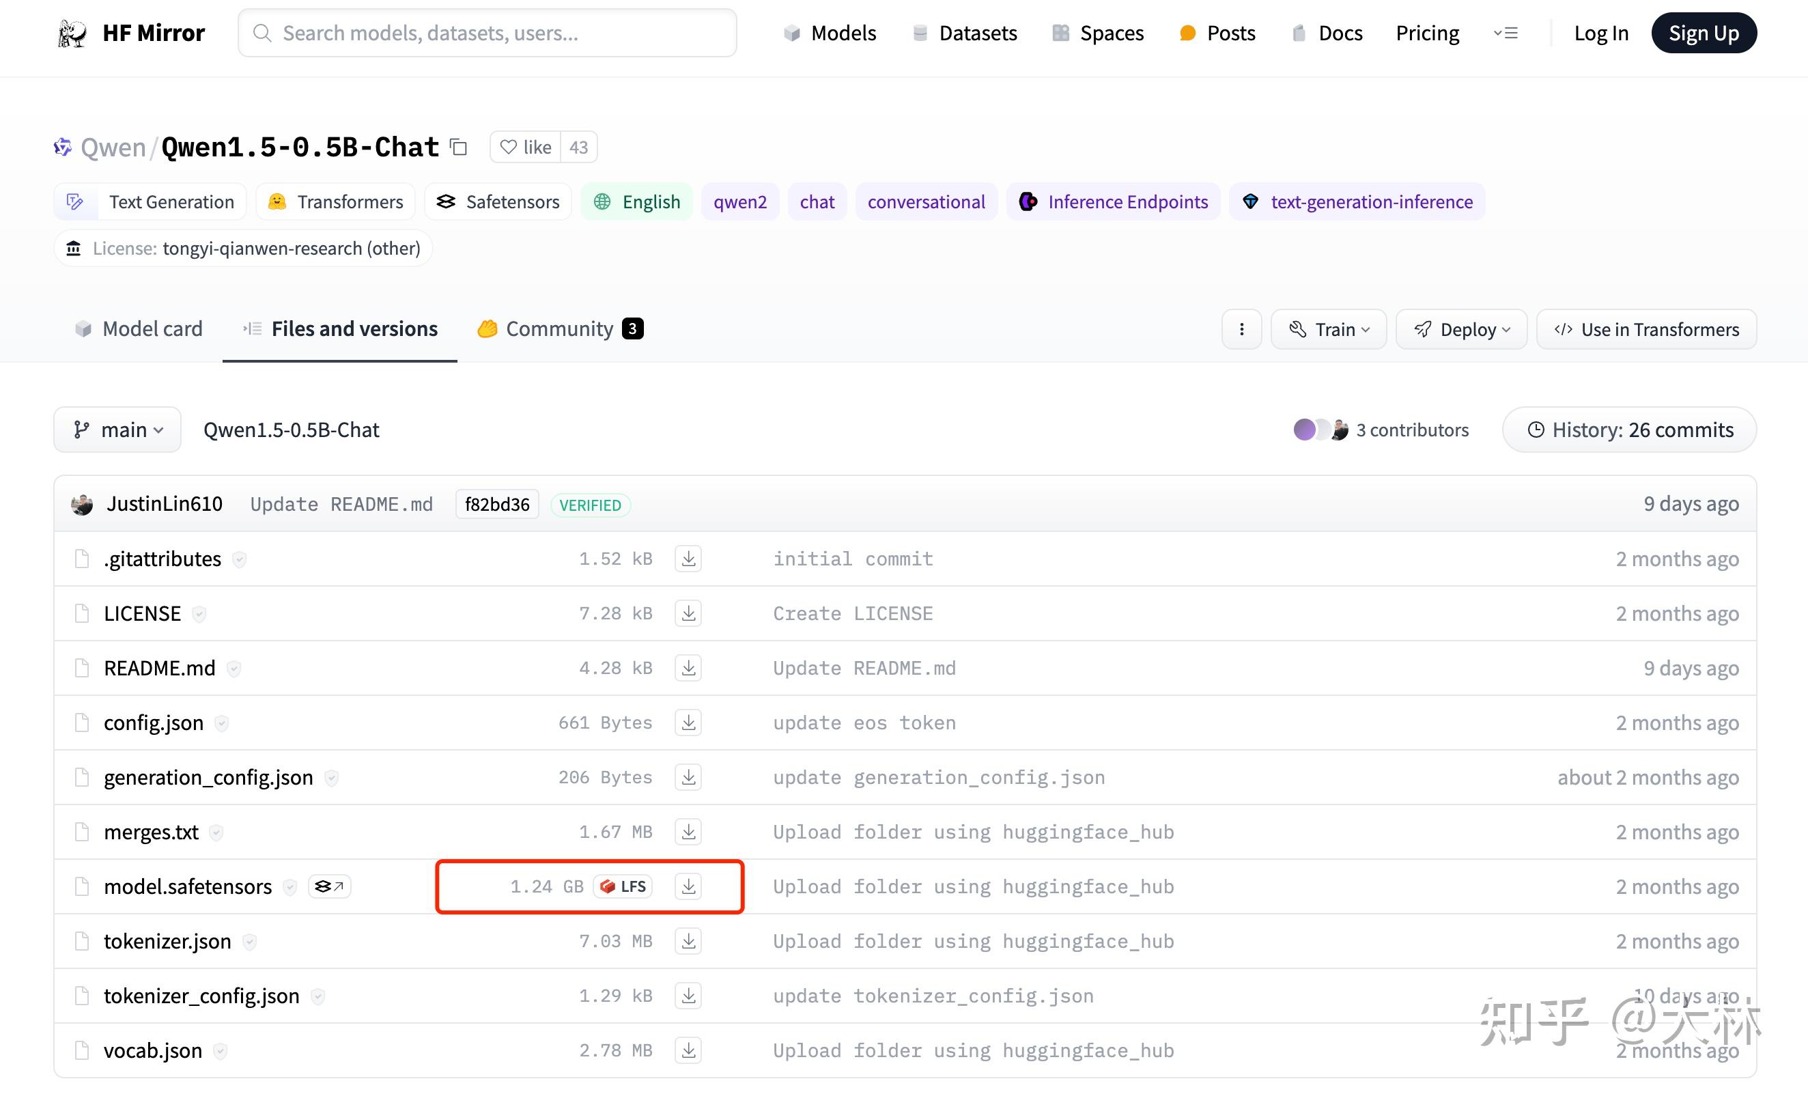Open the tokenizer_config.json file
Screen dimensions: 1808x1094
pyautogui.click(x=202, y=996)
